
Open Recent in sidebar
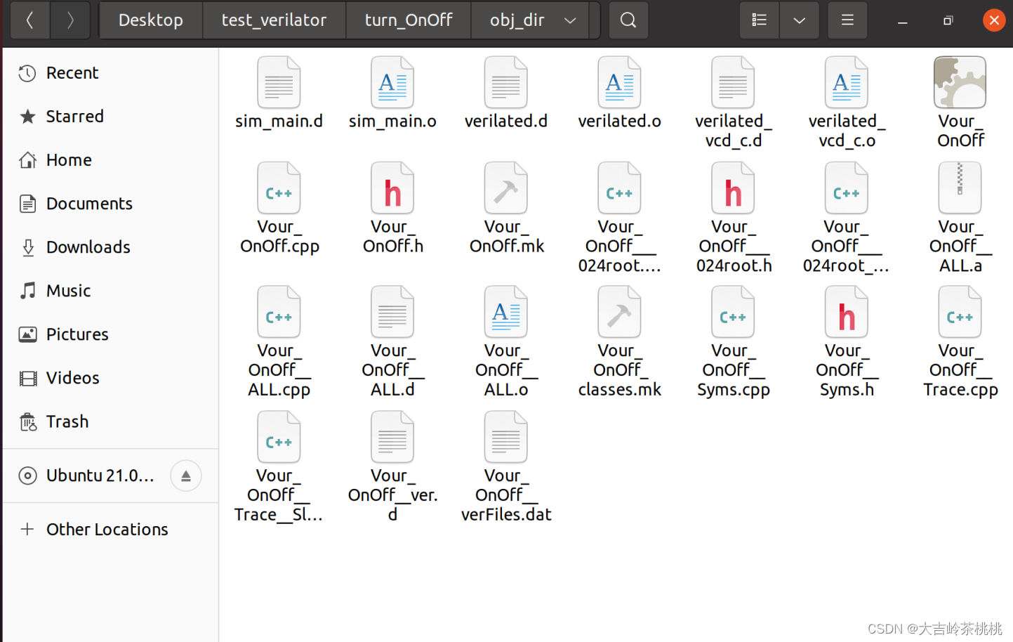click(111, 73)
